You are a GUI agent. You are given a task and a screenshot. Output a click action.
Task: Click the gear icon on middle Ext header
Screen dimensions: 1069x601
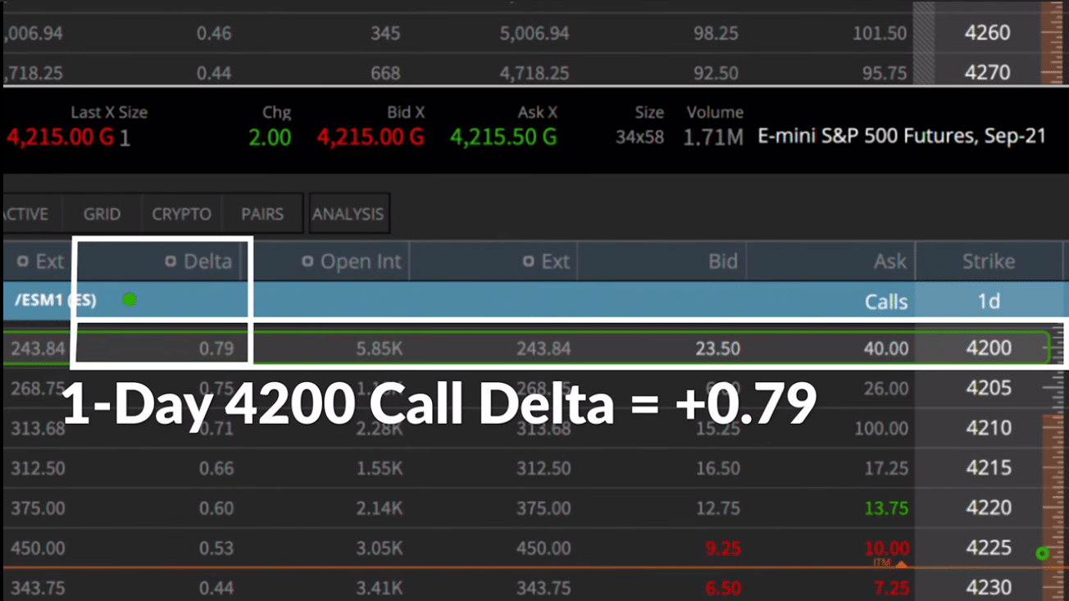[x=529, y=262]
